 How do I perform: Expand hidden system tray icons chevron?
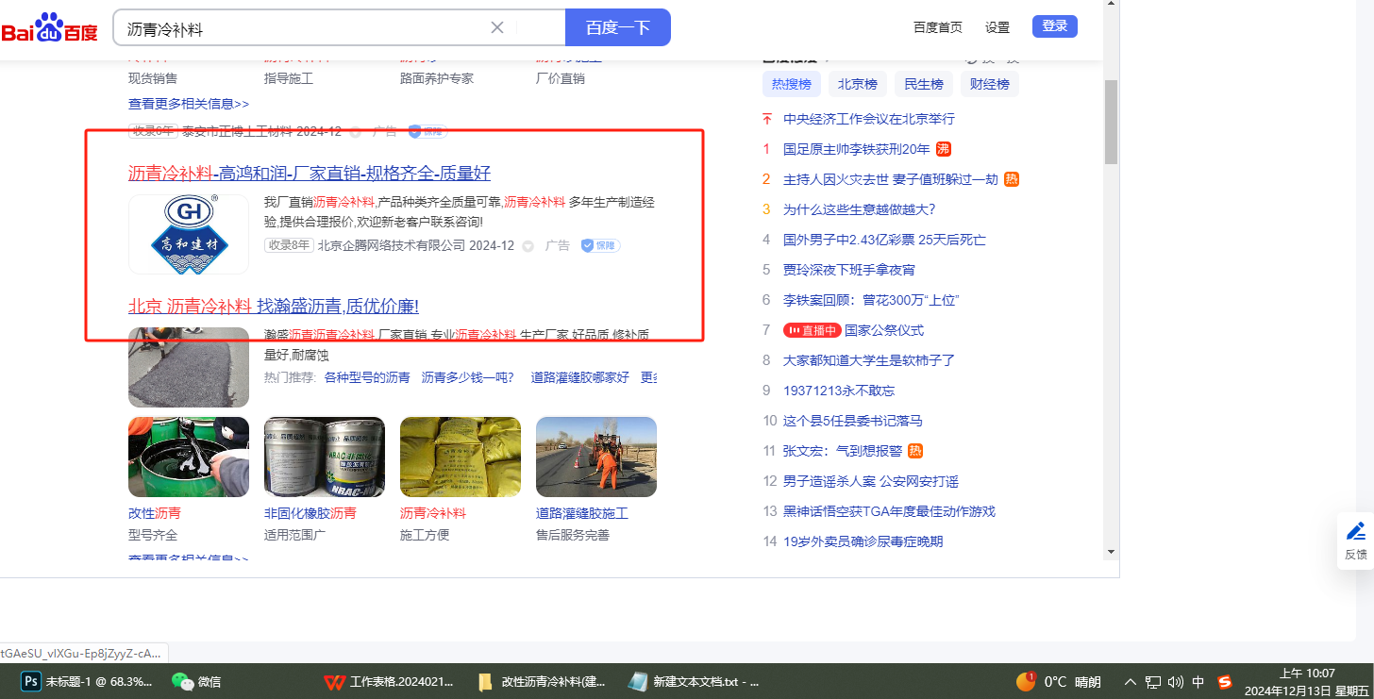(1131, 681)
